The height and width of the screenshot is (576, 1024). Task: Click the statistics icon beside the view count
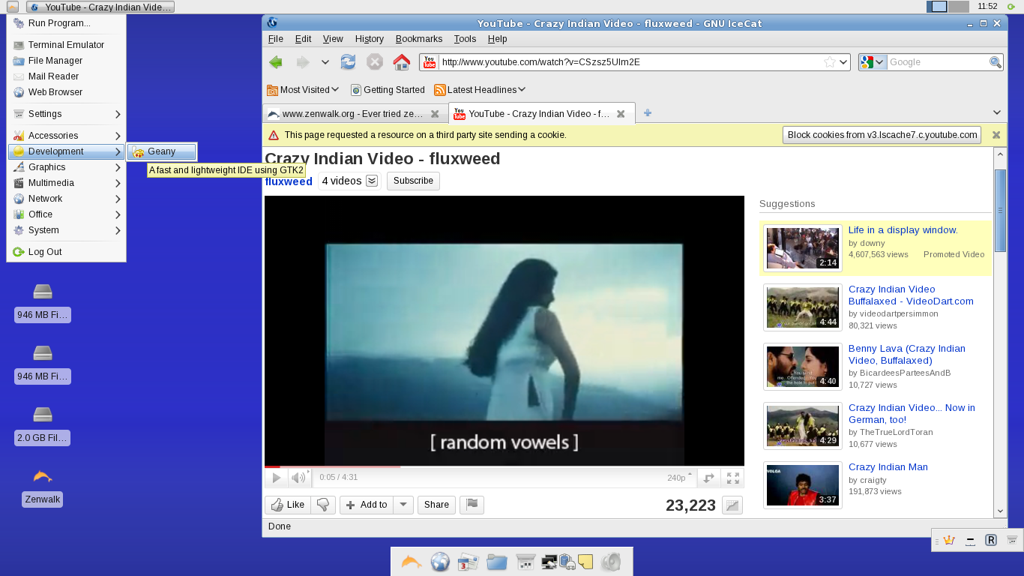[x=732, y=505]
